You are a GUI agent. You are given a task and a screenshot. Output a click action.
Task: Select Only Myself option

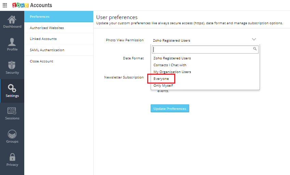[163, 86]
